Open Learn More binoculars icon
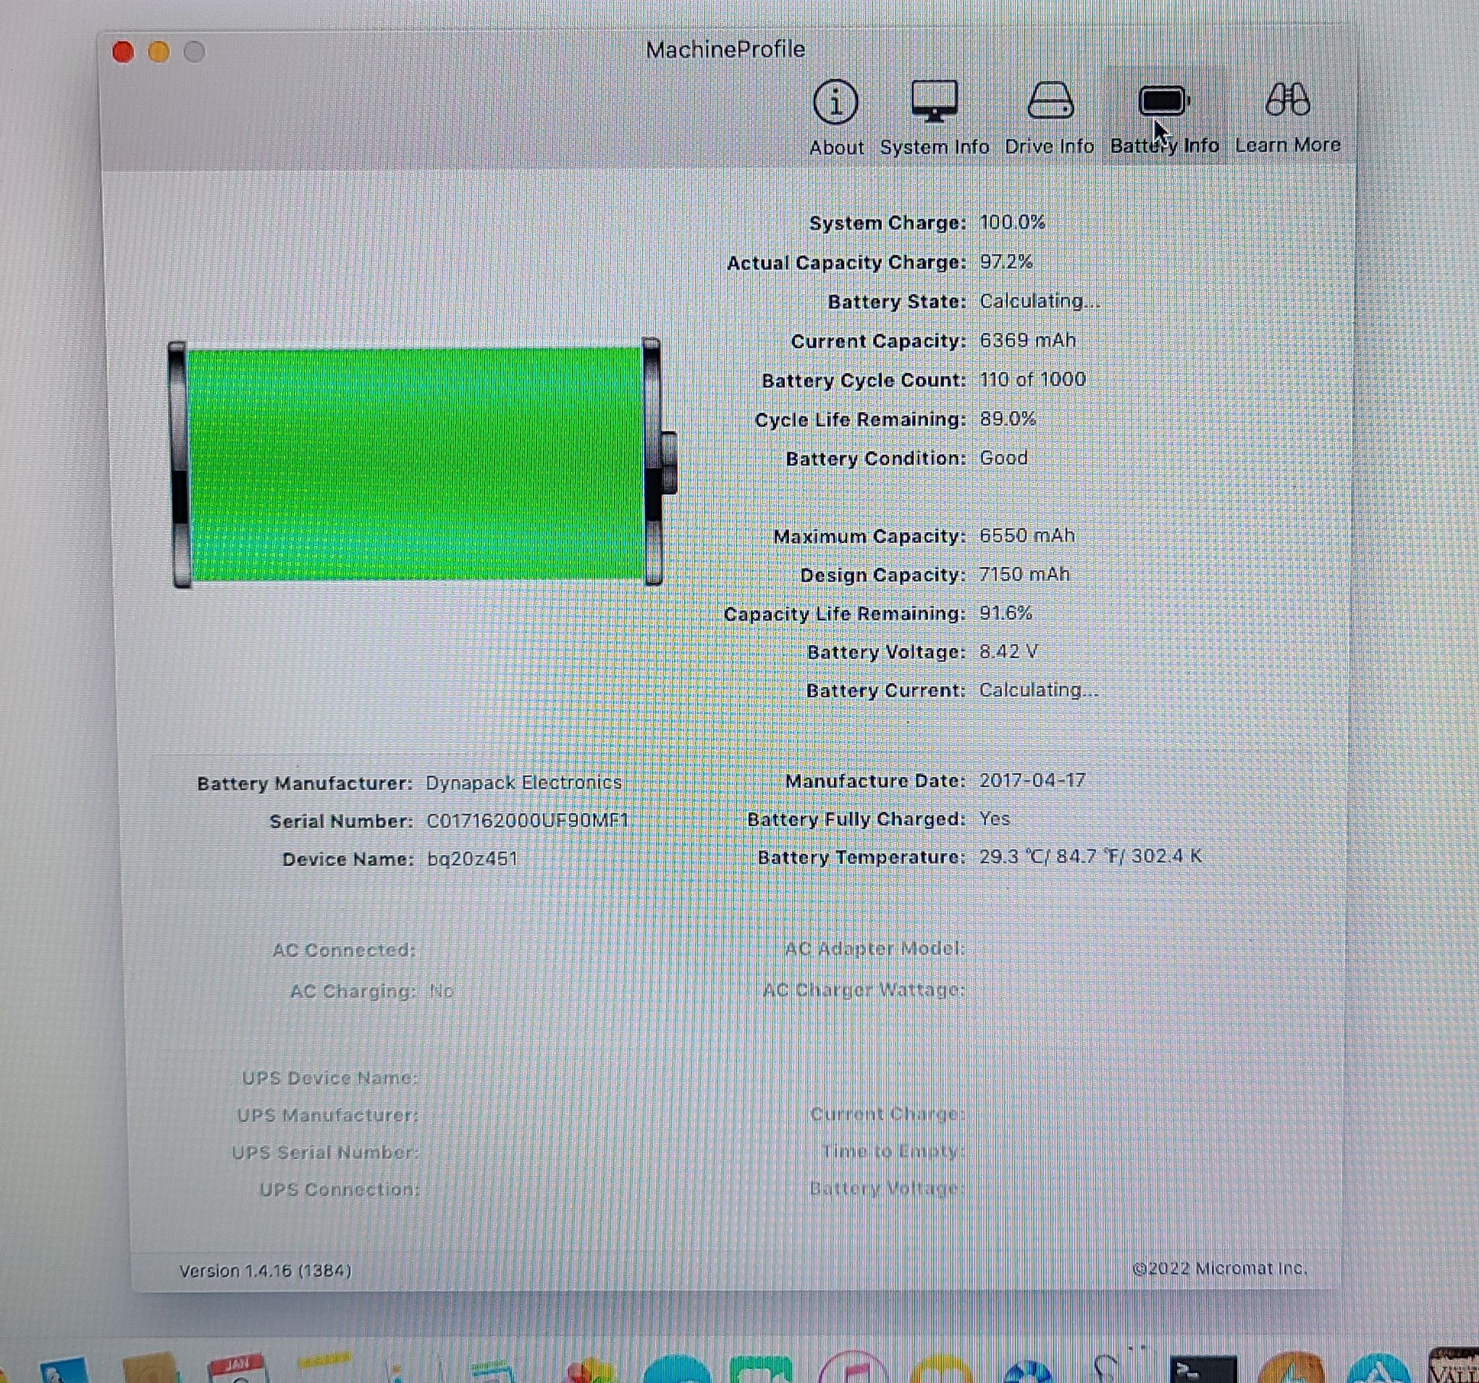 1287,101
